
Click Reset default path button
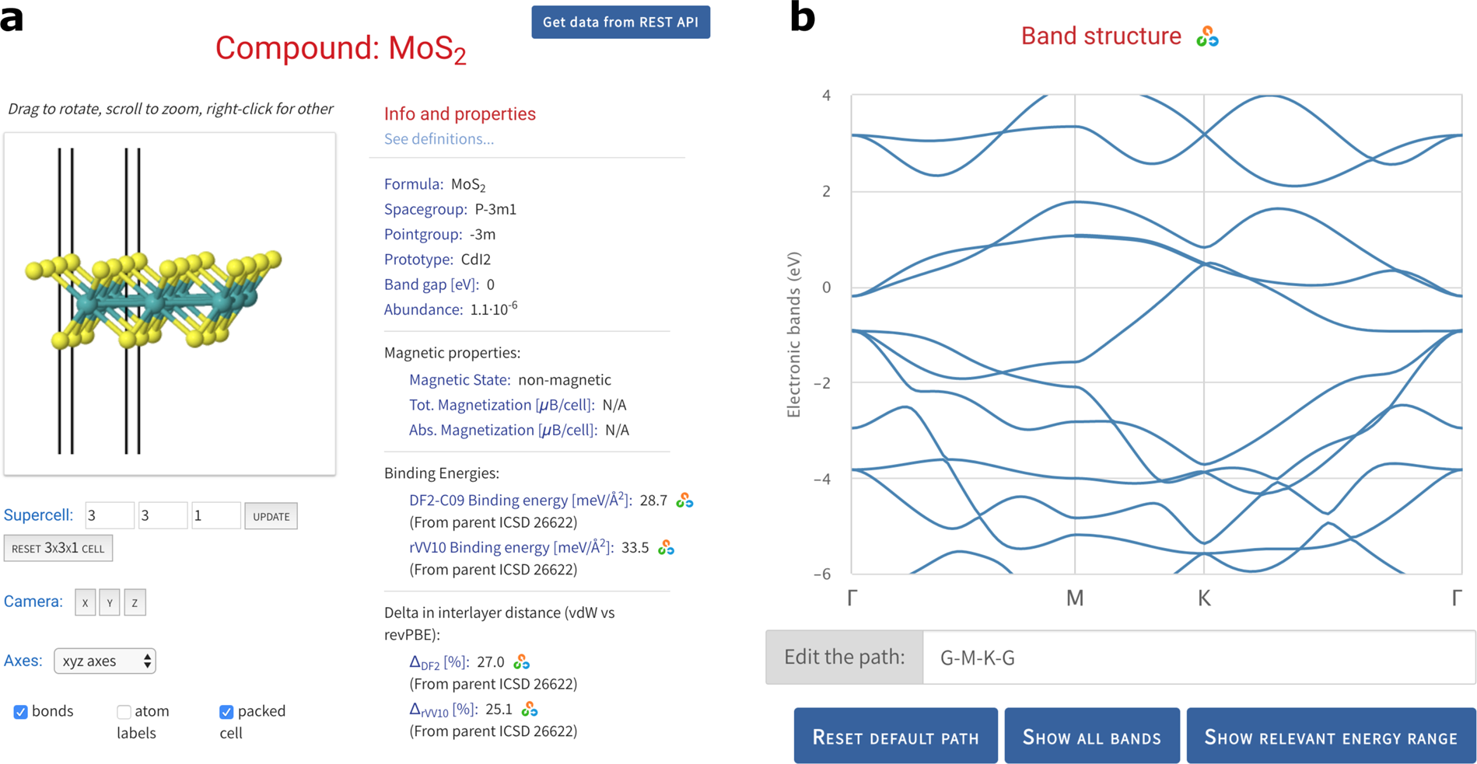[895, 736]
